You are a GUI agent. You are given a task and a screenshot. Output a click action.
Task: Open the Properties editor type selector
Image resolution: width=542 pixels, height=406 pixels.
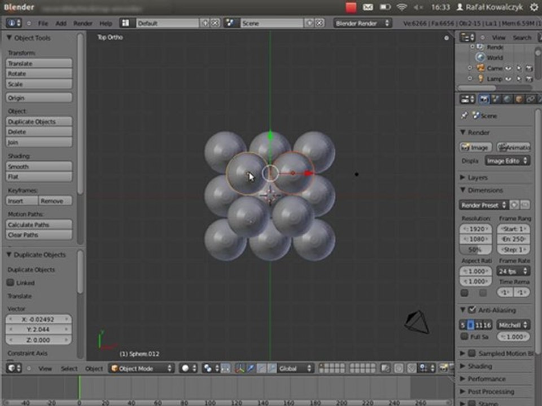(467, 99)
